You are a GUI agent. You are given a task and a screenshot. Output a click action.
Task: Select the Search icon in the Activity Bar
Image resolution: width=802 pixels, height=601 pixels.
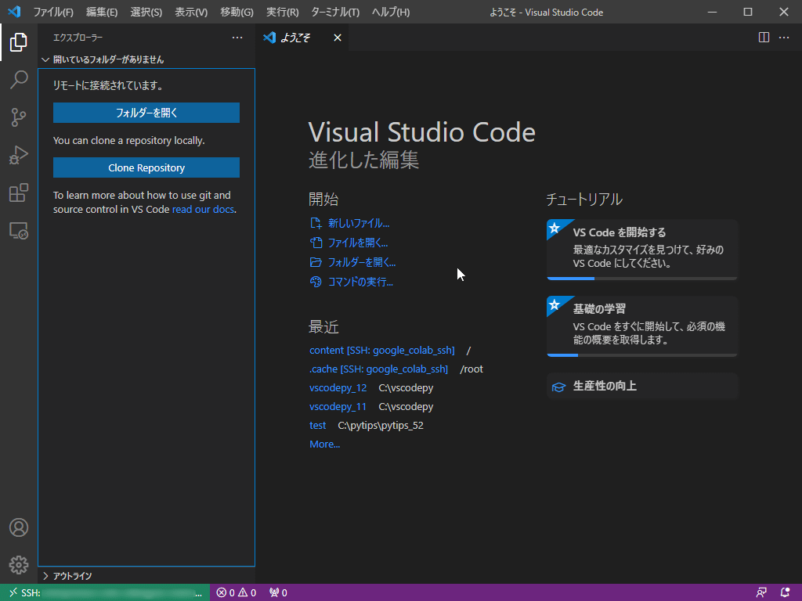tap(19, 80)
